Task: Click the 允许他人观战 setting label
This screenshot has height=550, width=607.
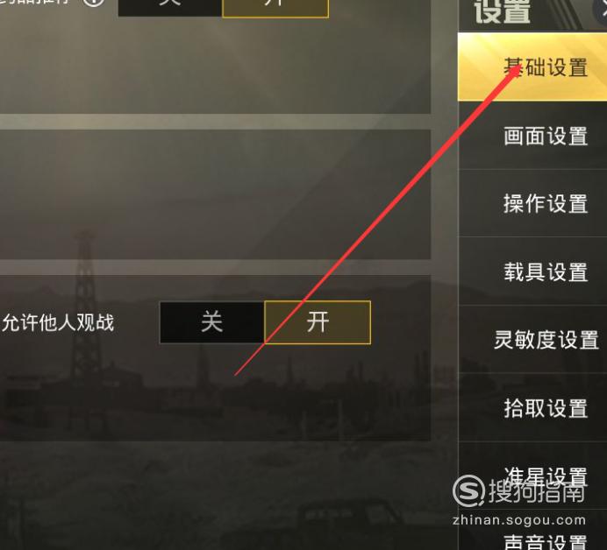Action: [58, 322]
